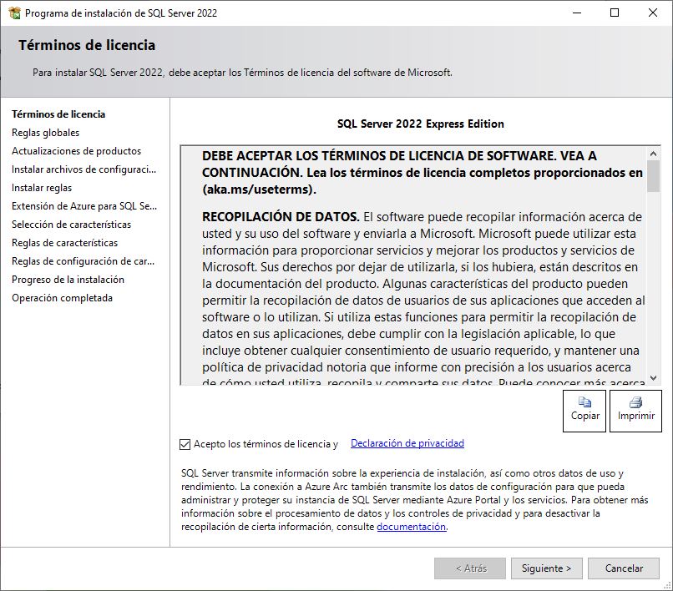Click the Imprimir button
This screenshot has height=591, width=673.
pos(635,411)
